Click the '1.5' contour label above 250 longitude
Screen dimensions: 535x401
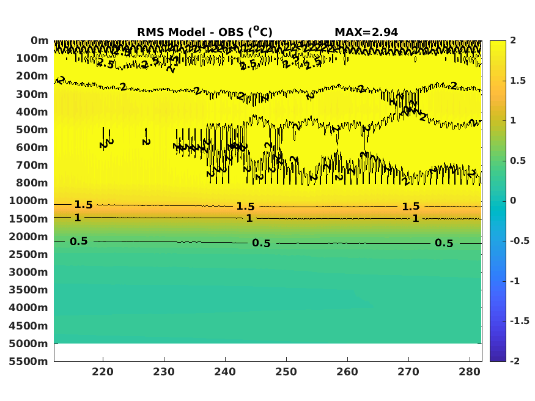point(246,206)
